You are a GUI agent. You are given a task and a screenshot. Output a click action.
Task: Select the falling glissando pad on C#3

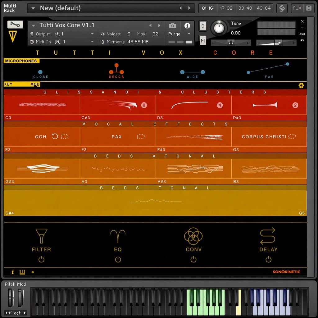[118, 105]
